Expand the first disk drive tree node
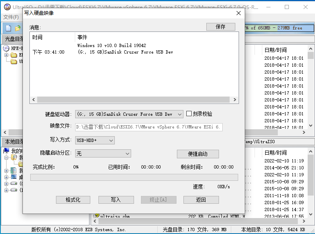315x234 pixels. (x=6, y=184)
